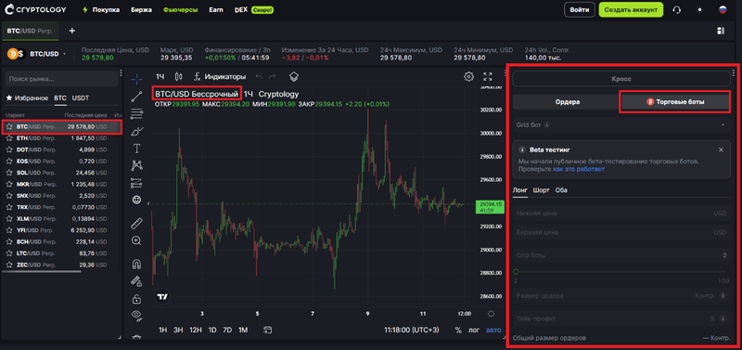Viewport: 742px width, 350px height.
Task: Select the Шорт tab
Action: [541, 190]
